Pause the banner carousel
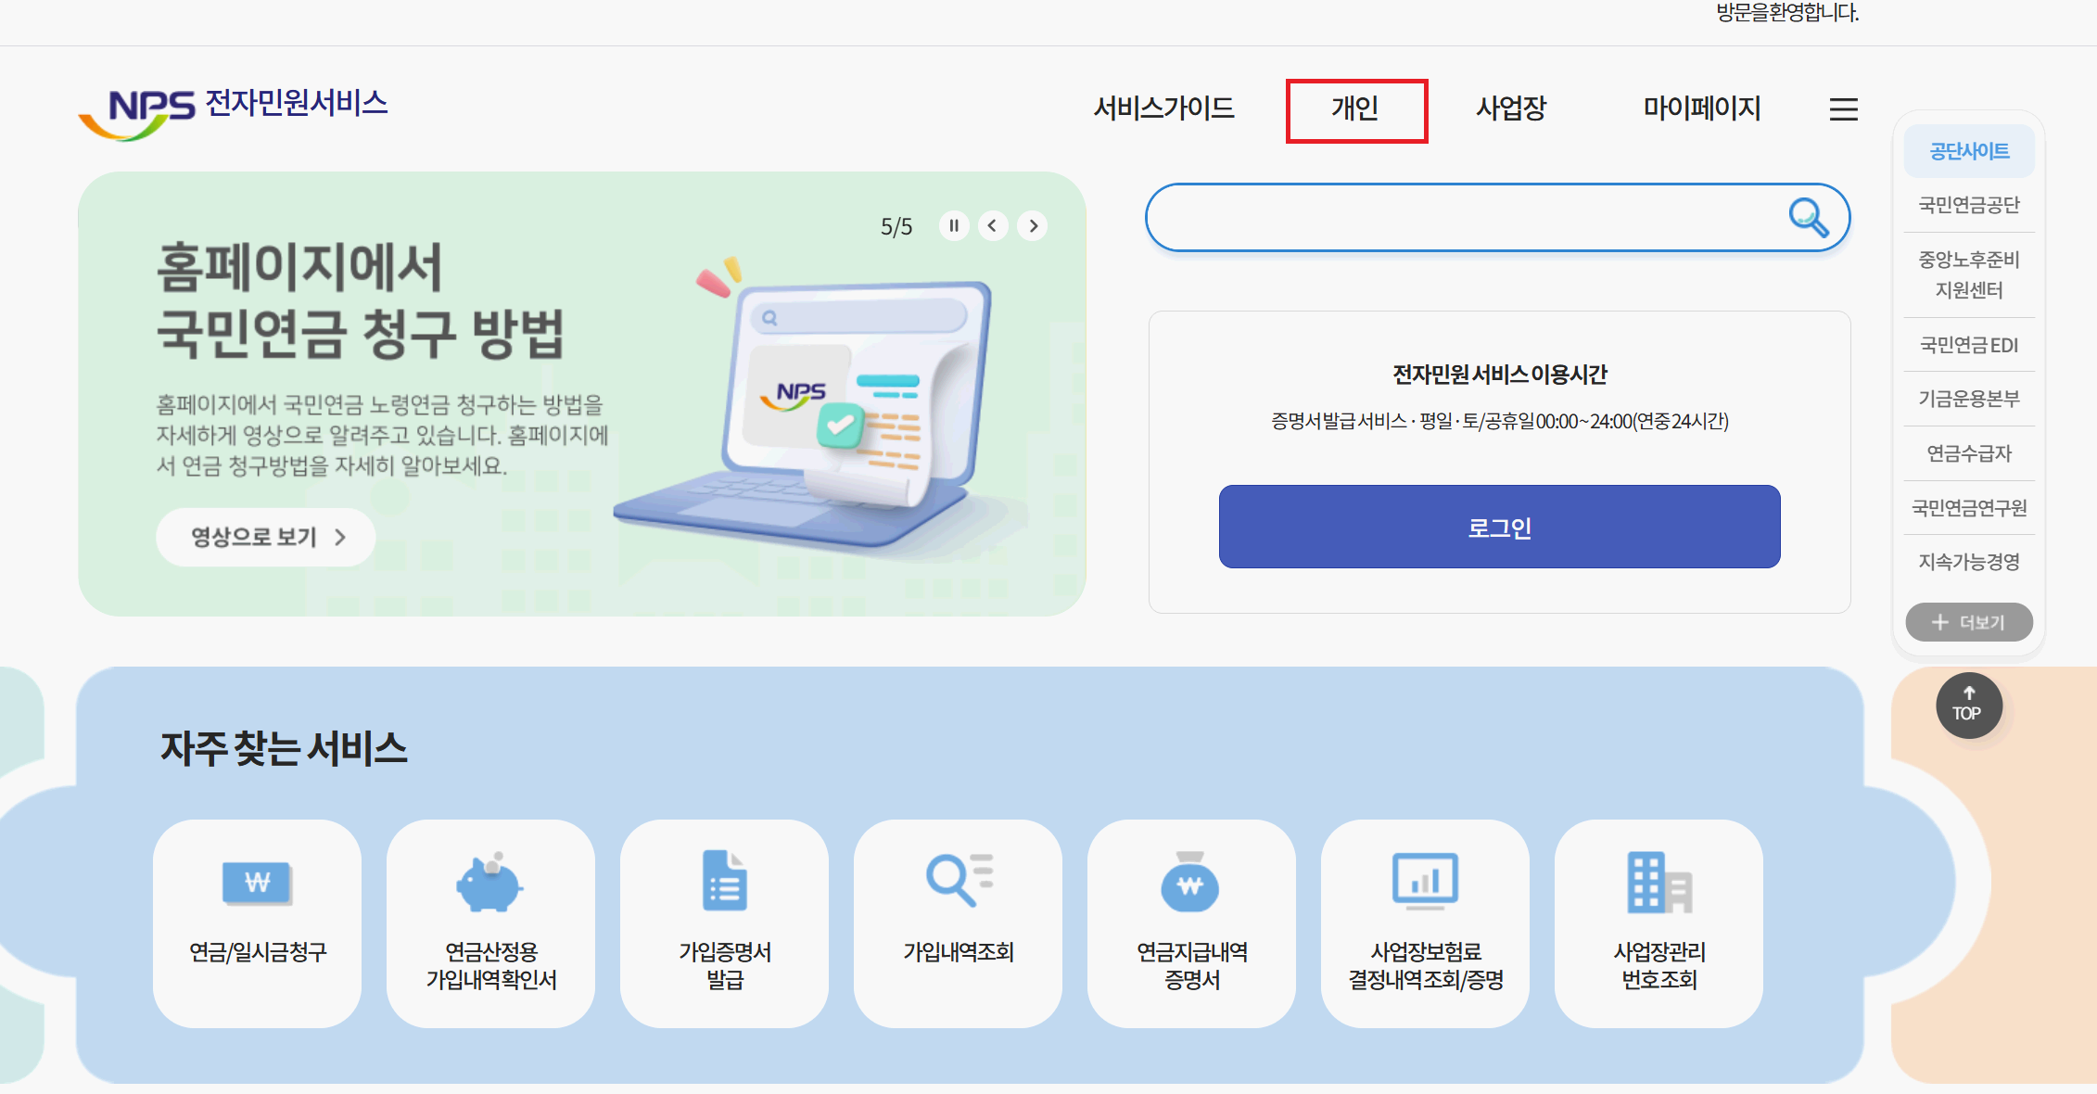The height and width of the screenshot is (1094, 2097). [x=954, y=225]
